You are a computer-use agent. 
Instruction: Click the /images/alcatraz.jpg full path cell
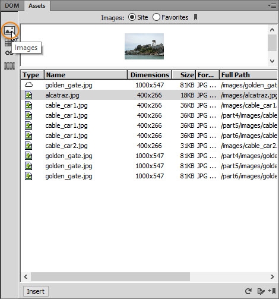click(x=249, y=95)
